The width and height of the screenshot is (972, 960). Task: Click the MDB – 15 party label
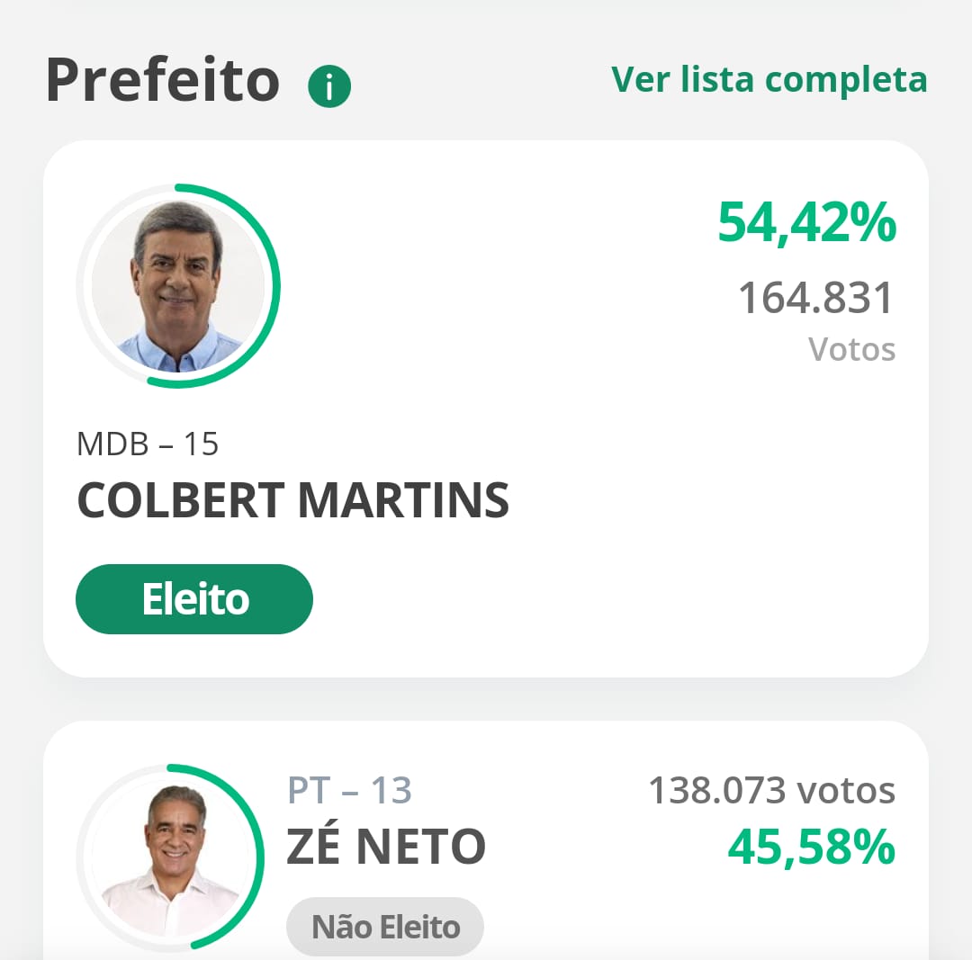(148, 444)
